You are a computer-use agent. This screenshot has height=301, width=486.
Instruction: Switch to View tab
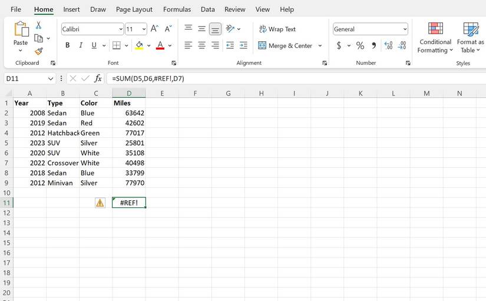[x=263, y=9]
